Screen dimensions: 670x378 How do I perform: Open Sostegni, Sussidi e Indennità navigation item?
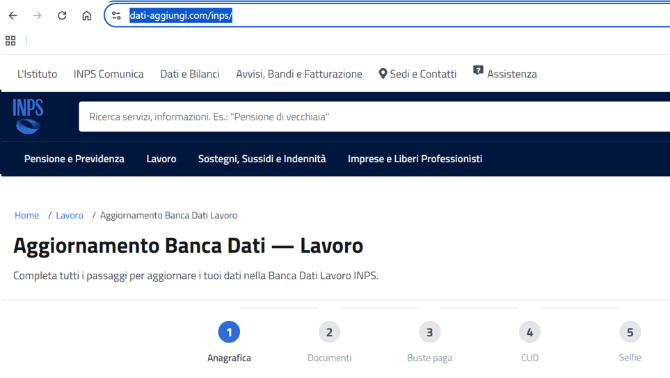click(262, 159)
